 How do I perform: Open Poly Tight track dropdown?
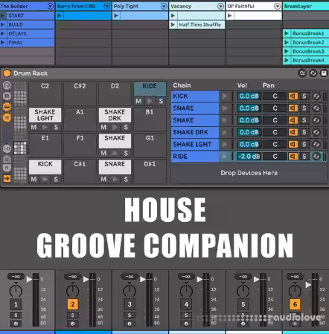[164, 6]
